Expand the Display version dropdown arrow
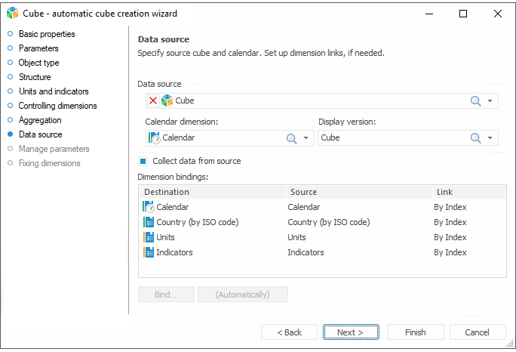The image size is (516, 352). click(x=490, y=138)
